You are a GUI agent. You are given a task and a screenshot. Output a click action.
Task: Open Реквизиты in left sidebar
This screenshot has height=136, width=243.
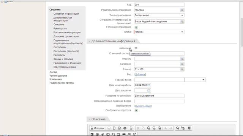click(59, 55)
